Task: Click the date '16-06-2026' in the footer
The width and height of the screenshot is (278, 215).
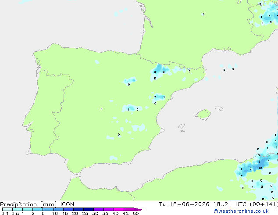Action: 189,204
